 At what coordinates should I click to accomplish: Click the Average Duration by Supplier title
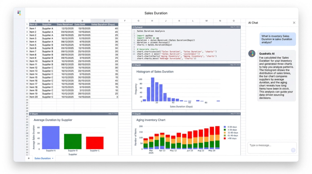tap(53, 120)
